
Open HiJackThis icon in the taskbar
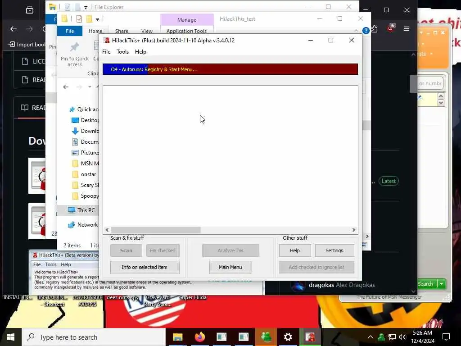(x=310, y=337)
